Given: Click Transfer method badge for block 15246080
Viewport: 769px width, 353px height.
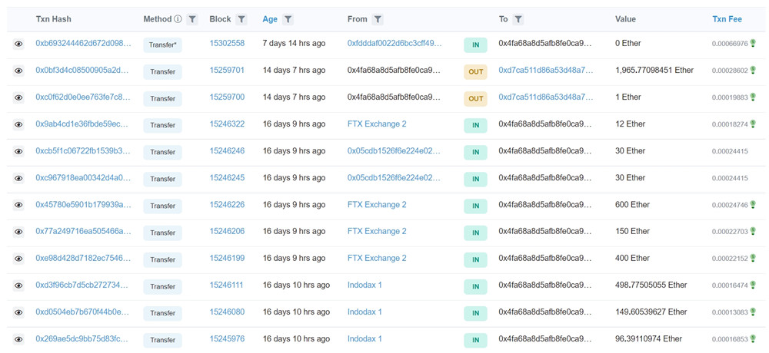Looking at the screenshot, I should click(x=162, y=313).
